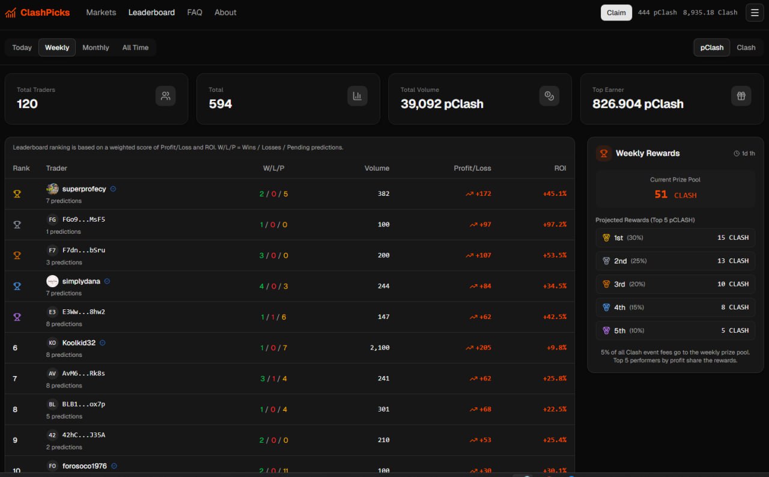Click the verified badge next to superprofecy
Viewport: 769px width, 477px height.
(x=114, y=189)
